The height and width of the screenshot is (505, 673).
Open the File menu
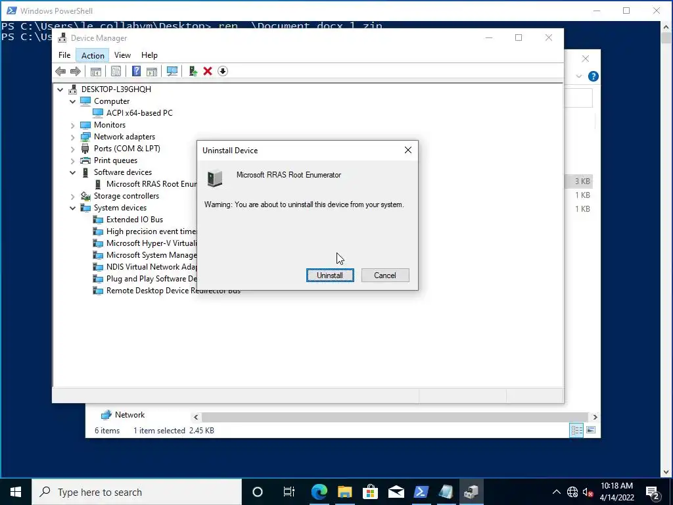pos(64,55)
